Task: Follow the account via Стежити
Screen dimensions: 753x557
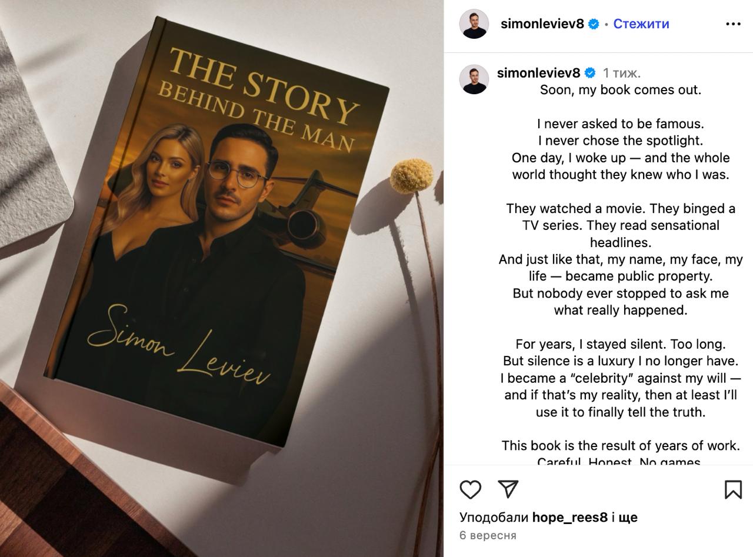Action: click(x=641, y=24)
